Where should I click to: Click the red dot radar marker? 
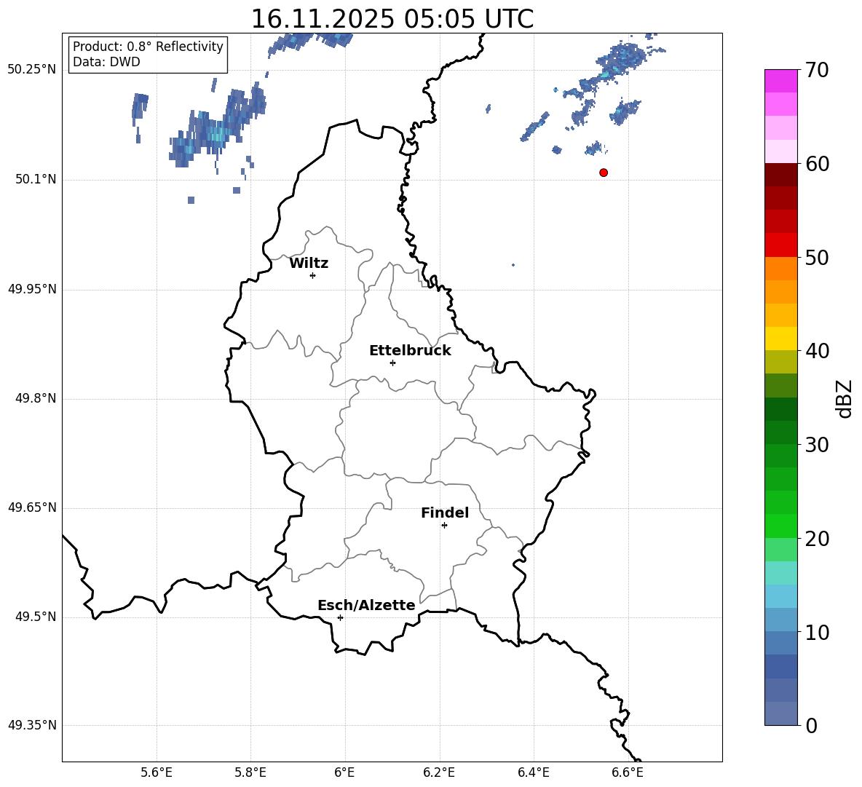[x=604, y=173]
